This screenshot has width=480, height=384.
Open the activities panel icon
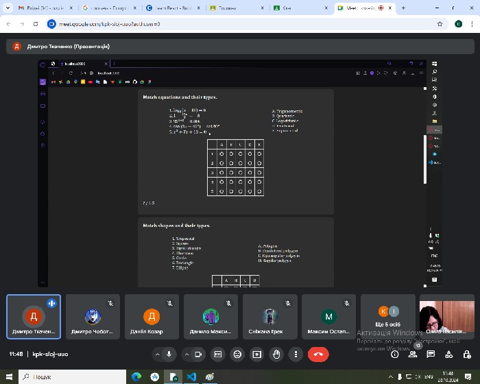pyautogui.click(x=448, y=354)
